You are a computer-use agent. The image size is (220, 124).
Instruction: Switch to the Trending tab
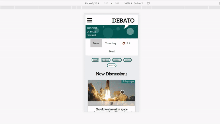(111, 43)
